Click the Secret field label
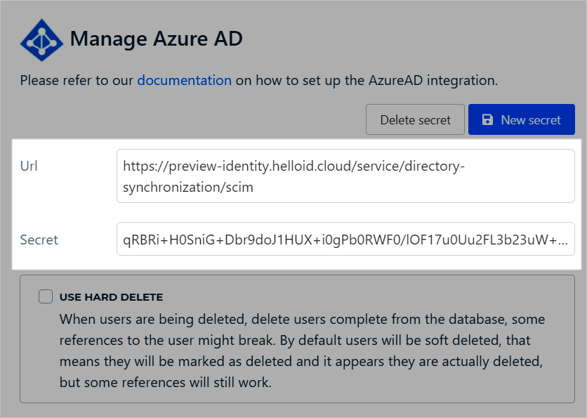Viewport: 587px width, 418px height. 39,240
